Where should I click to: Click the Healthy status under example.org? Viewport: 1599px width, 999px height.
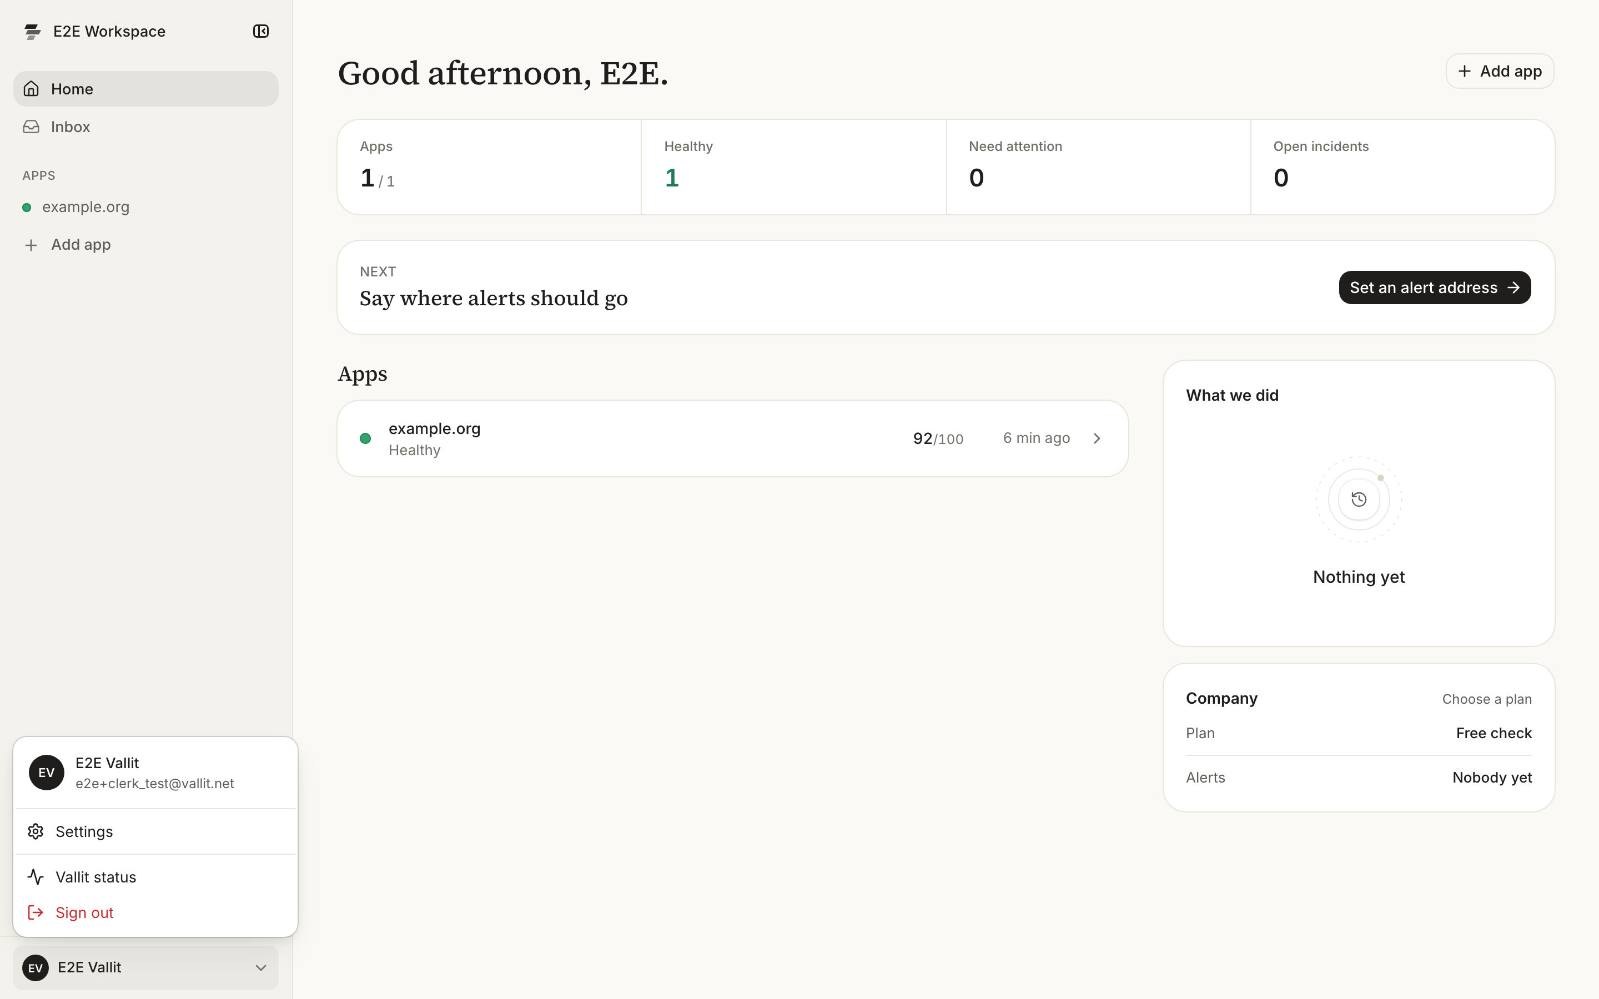coord(414,450)
